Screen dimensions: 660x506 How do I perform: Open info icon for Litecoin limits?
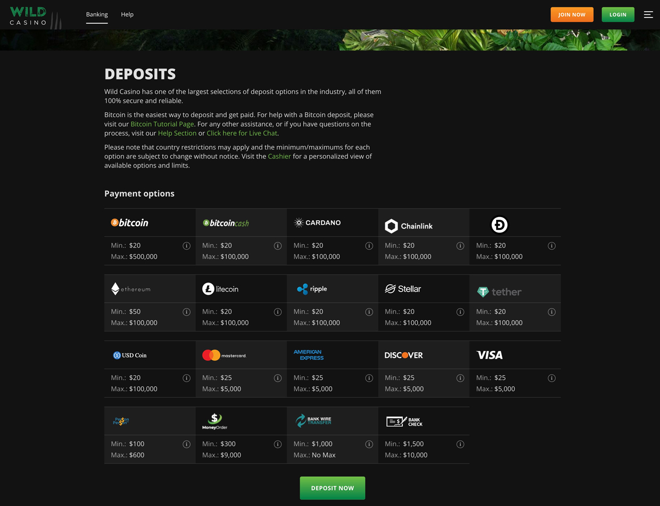(x=278, y=312)
